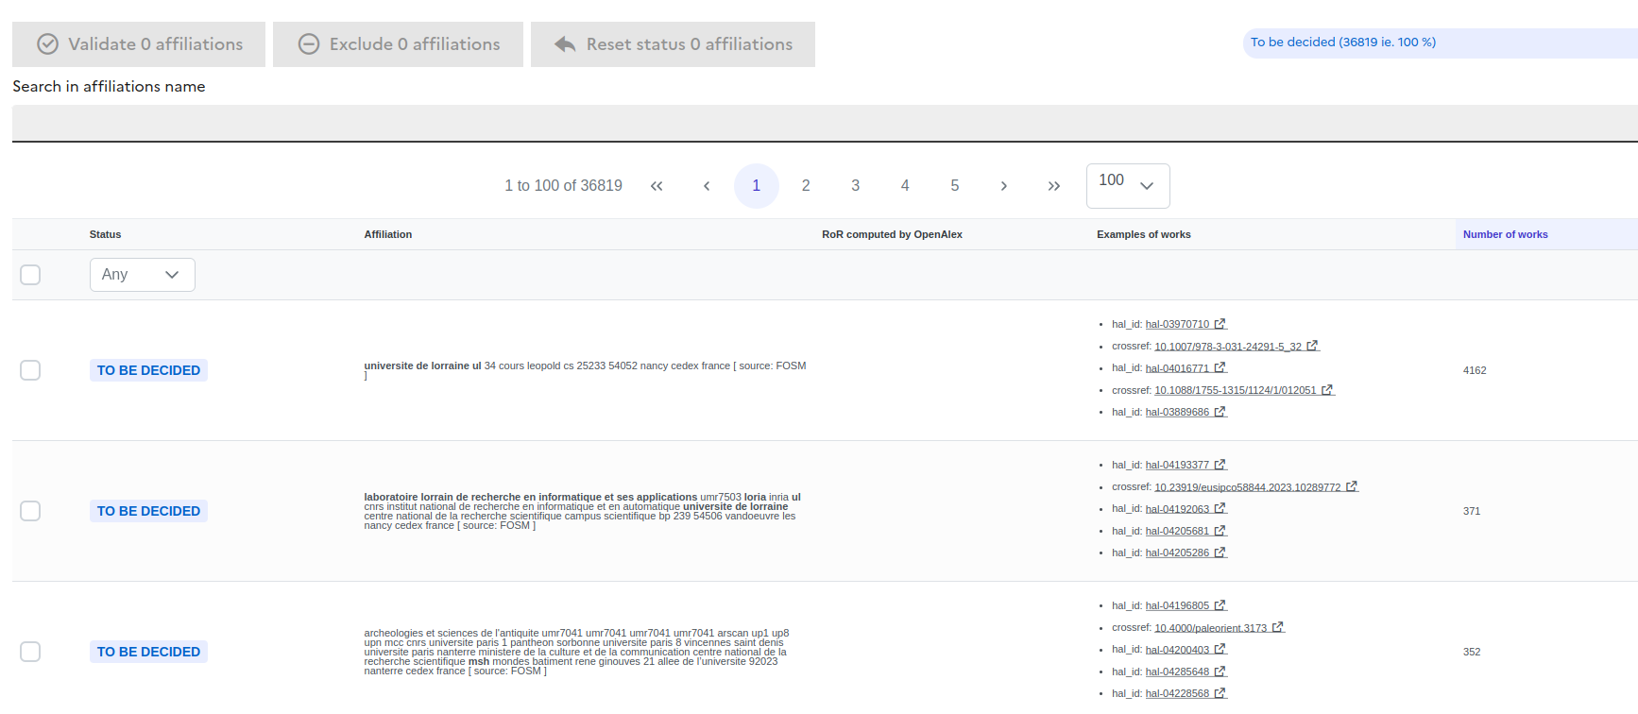Tick the select-all checkbox in filter row

click(30, 275)
